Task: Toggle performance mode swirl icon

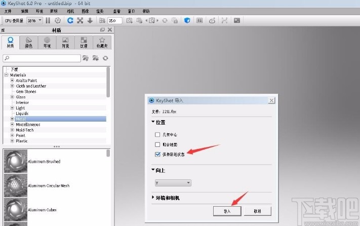Action: tap(58, 20)
